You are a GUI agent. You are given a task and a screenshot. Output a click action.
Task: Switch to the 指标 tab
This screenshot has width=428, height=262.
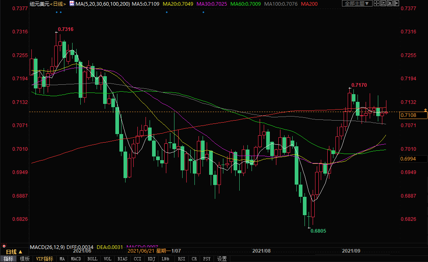[x=8, y=259]
